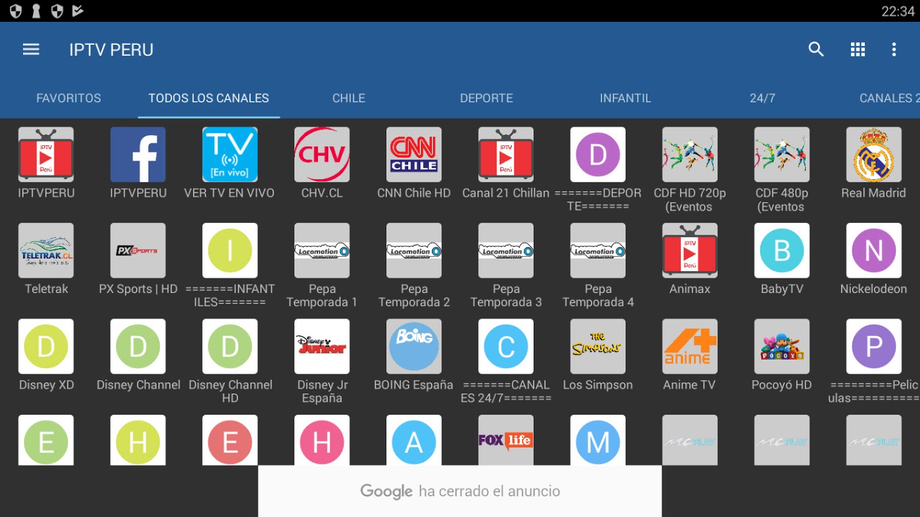Viewport: 920px width, 517px height.
Task: Open Disney Jr España channel
Action: click(322, 346)
